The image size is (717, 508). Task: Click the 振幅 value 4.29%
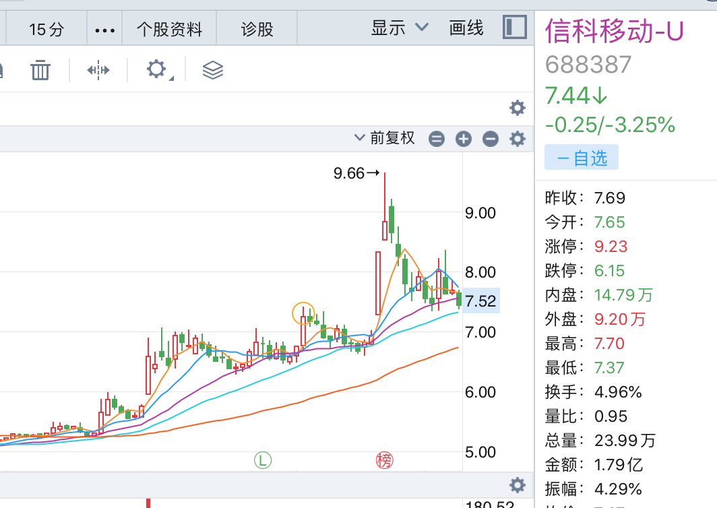click(x=618, y=488)
